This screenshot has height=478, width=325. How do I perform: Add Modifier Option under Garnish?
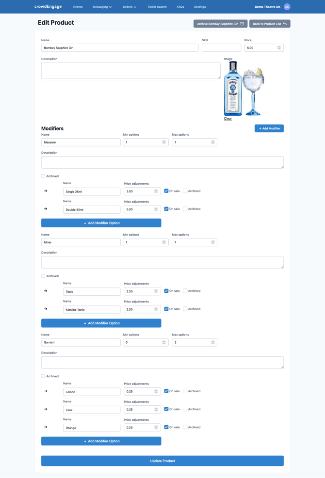(101, 441)
